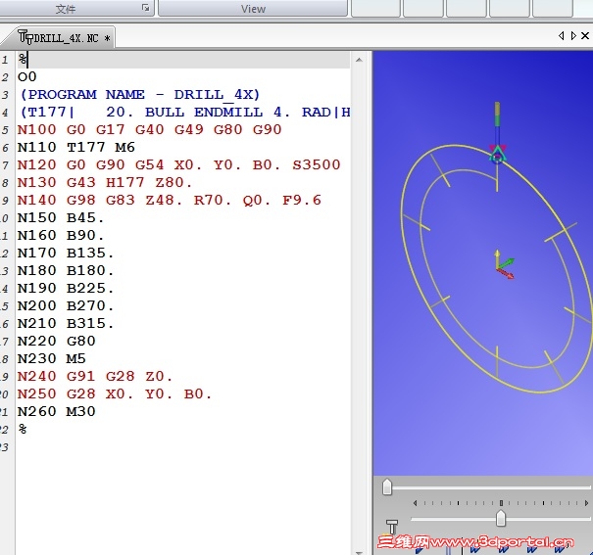Open the 文件 group dialog launcher
Image resolution: width=593 pixels, height=555 pixels.
[x=146, y=8]
